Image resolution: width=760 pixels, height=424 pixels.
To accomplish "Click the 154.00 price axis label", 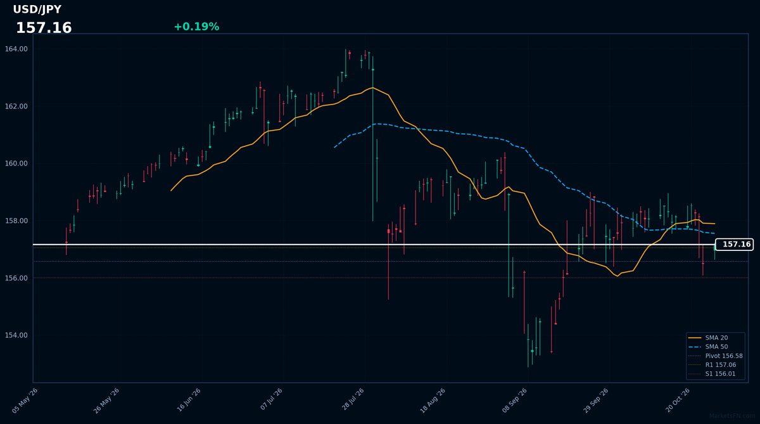I will (16, 335).
